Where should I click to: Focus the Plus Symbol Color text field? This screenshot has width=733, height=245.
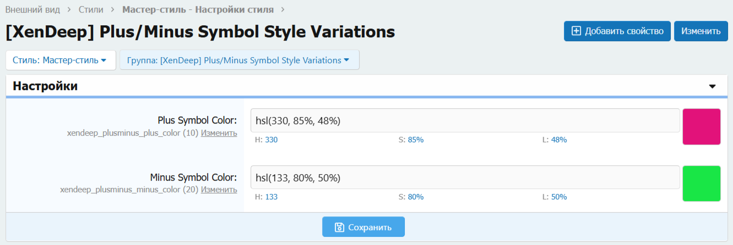coord(465,120)
